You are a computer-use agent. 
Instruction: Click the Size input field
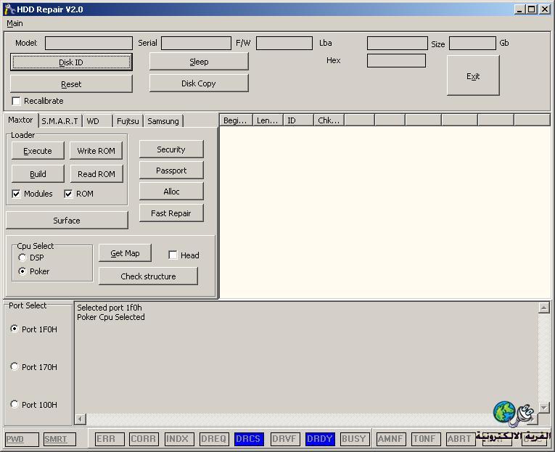(x=472, y=44)
